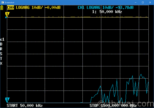Click the CH1 trace label
The width and height of the screenshot is (154, 108).
coord(82,7)
